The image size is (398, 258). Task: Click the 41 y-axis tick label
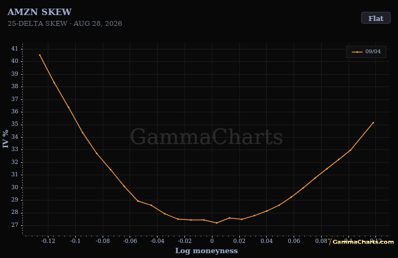click(15, 48)
